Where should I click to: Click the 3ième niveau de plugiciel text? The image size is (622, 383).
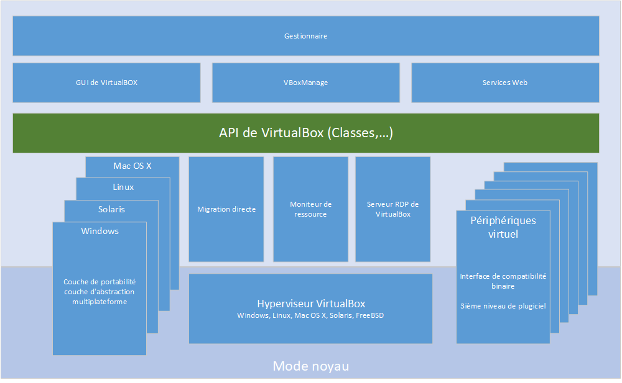pyautogui.click(x=503, y=306)
